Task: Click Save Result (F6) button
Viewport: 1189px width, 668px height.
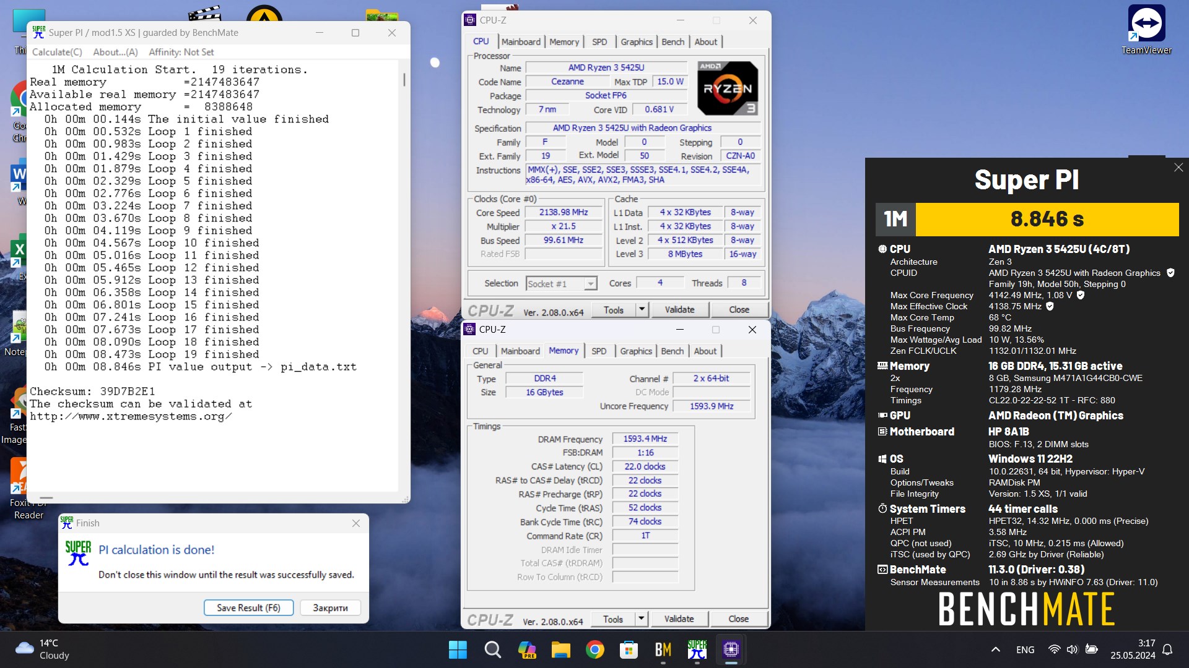Action: coord(248,607)
